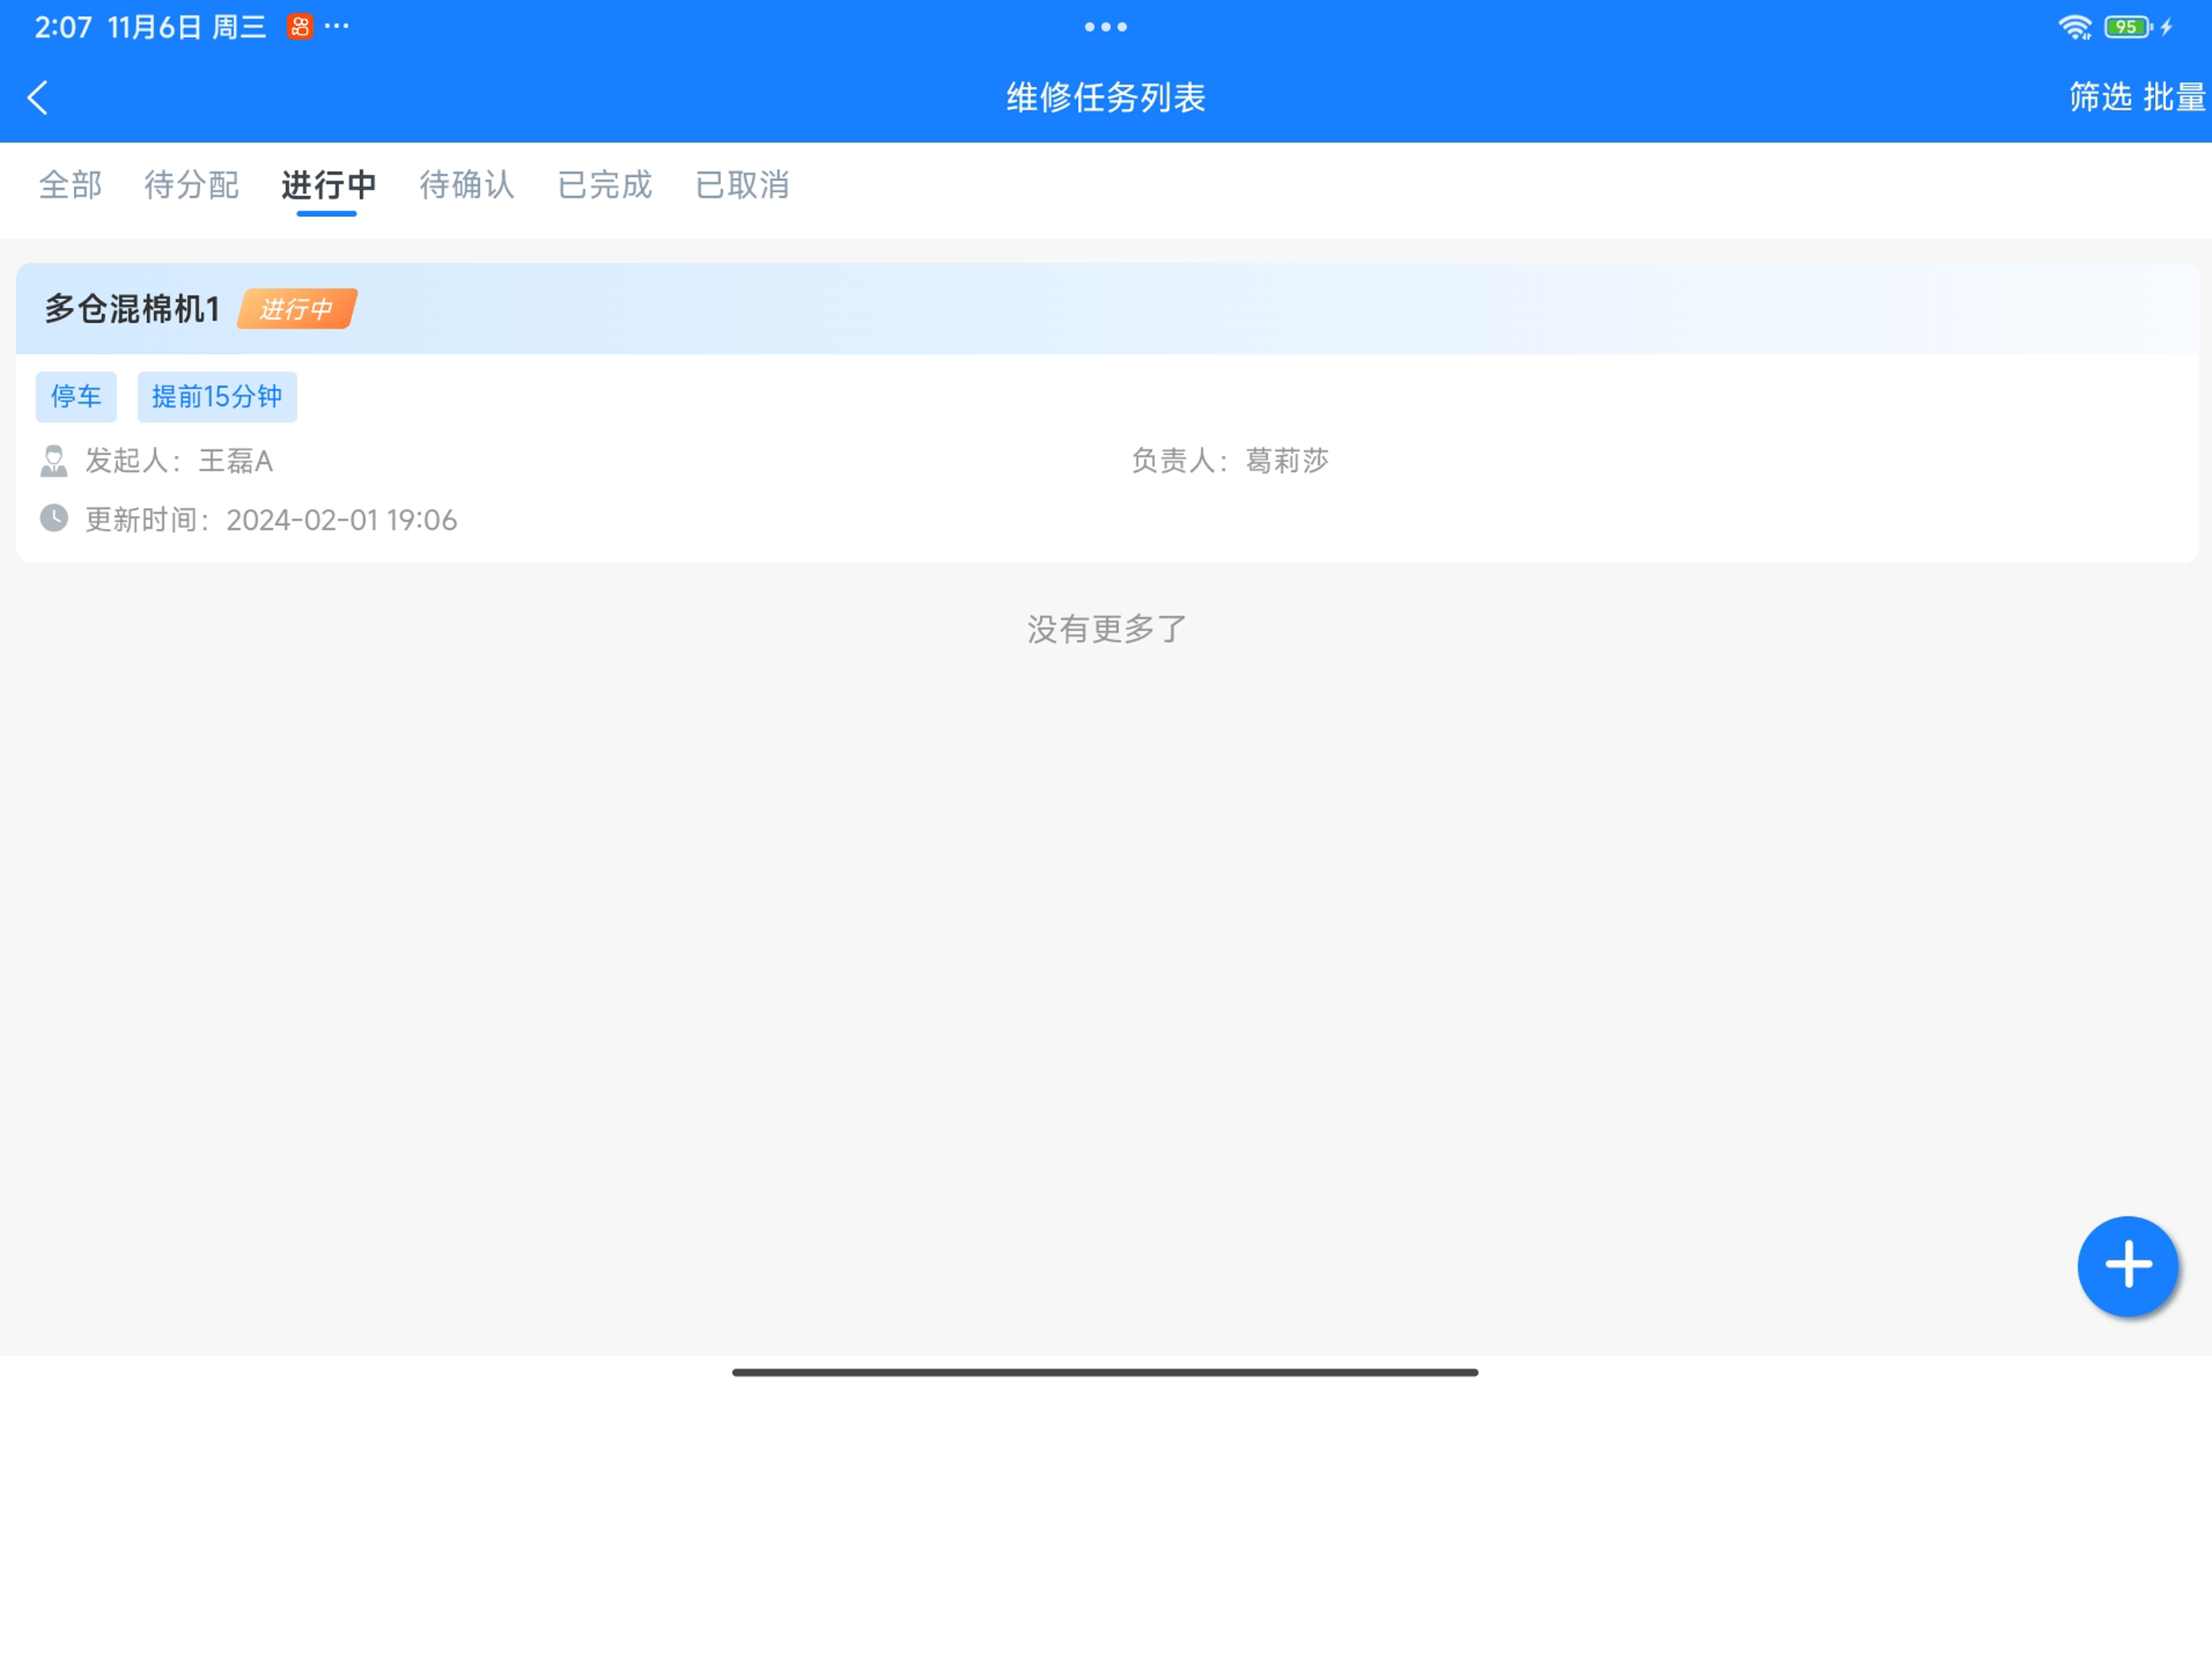The width and height of the screenshot is (2212, 1659).
Task: Tap the 负责人：葛莉莎 text
Action: pos(1230,461)
